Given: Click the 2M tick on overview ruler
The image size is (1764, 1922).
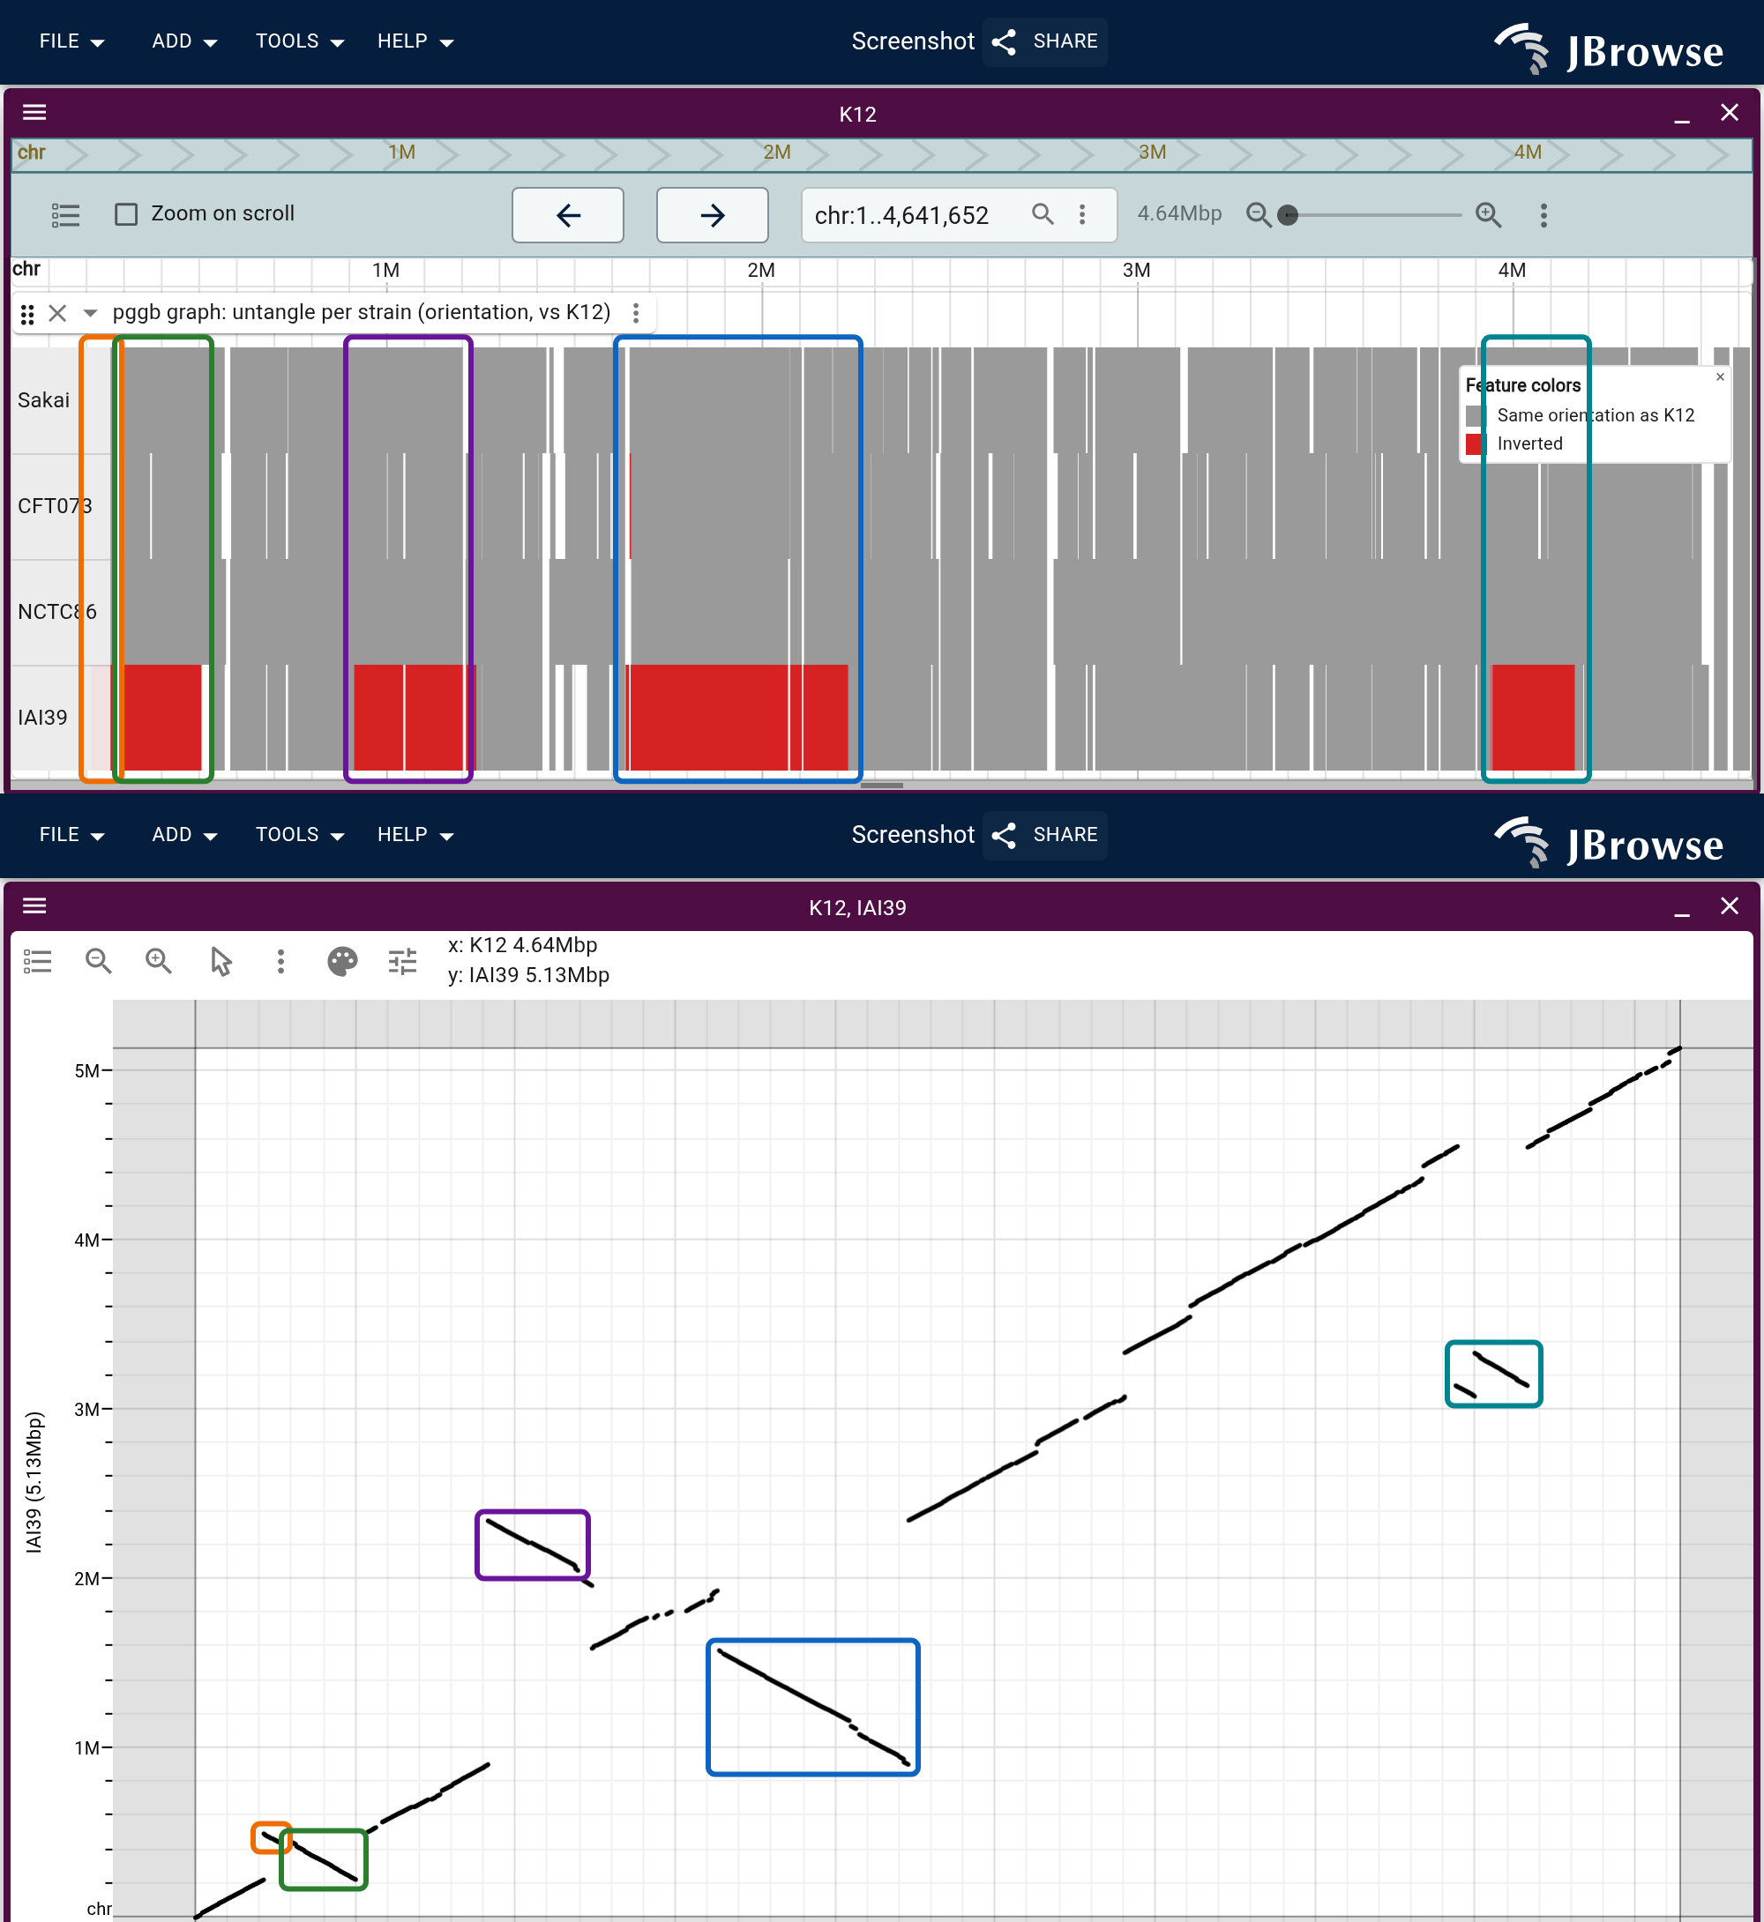Looking at the screenshot, I should (x=776, y=153).
